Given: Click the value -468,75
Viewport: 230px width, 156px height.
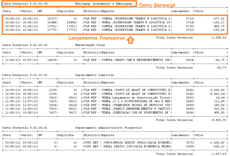Looking at the screenshot, I should [x=218, y=26].
